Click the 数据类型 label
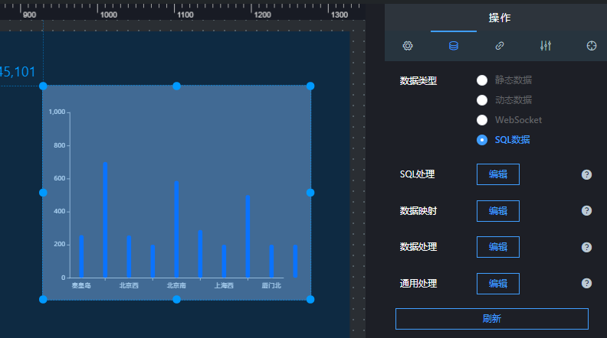The image size is (607, 338). (418, 81)
